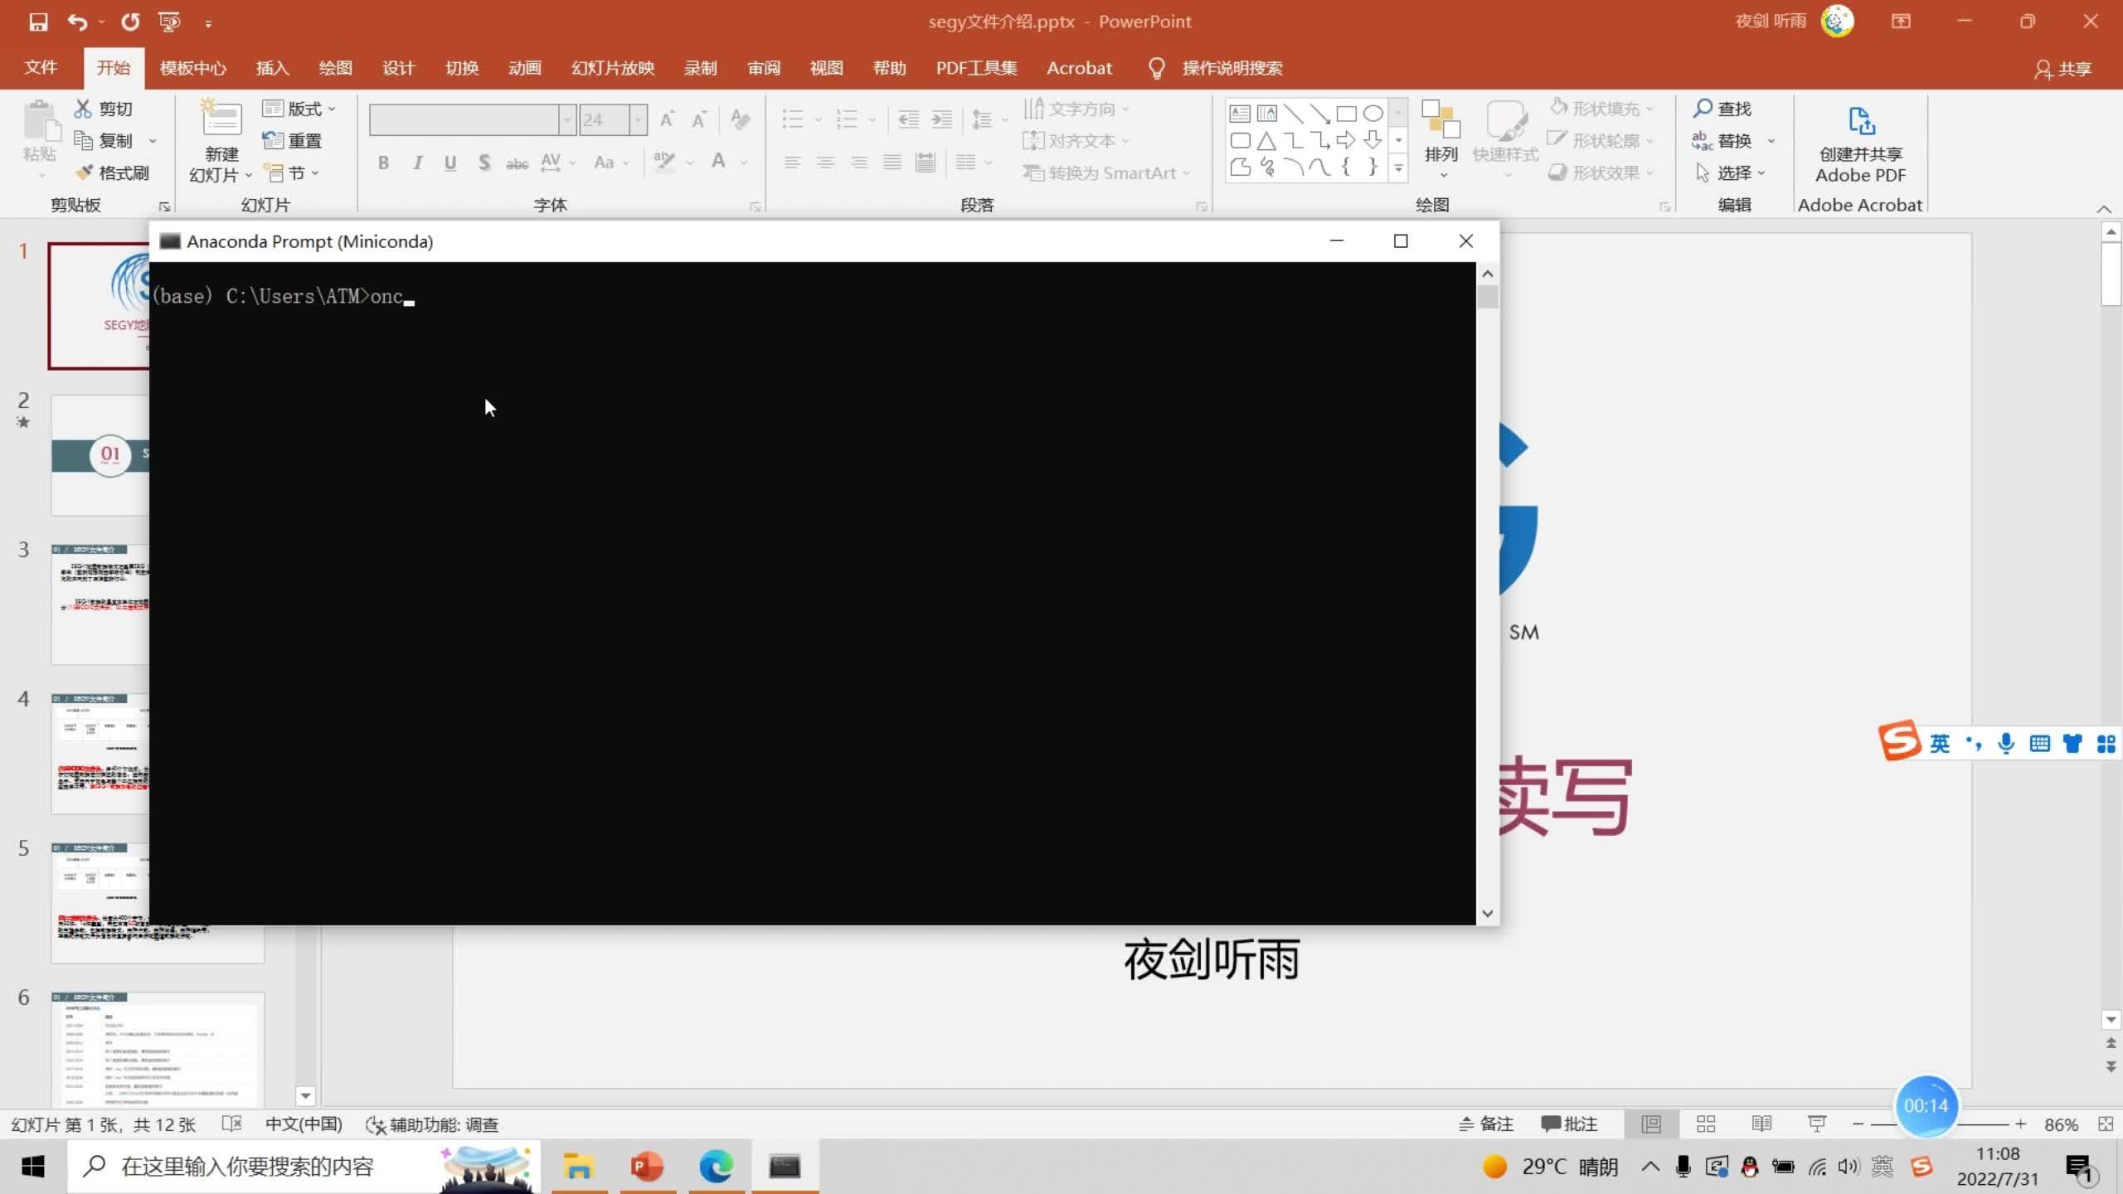This screenshot has width=2123, height=1194.
Task: Open the Find tool in the ribbon
Action: coord(1723,108)
